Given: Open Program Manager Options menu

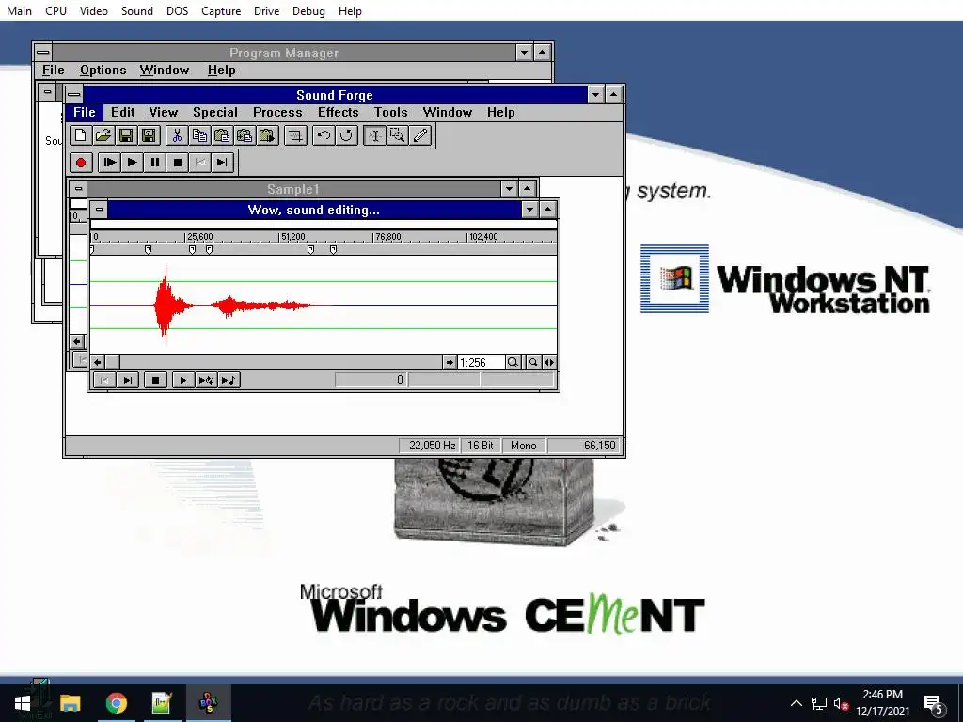Looking at the screenshot, I should (103, 70).
